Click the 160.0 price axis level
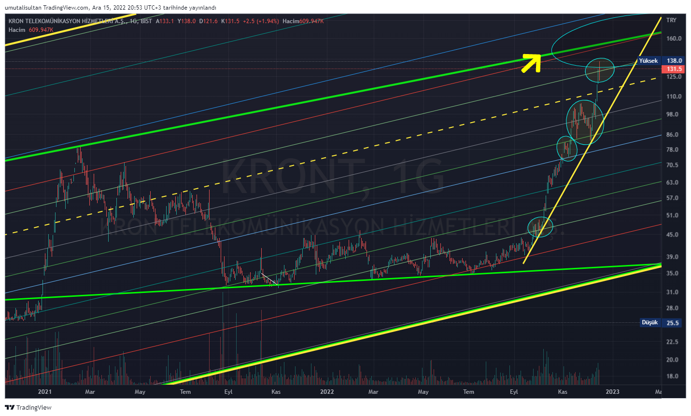The height and width of the screenshot is (416, 691). click(x=674, y=39)
